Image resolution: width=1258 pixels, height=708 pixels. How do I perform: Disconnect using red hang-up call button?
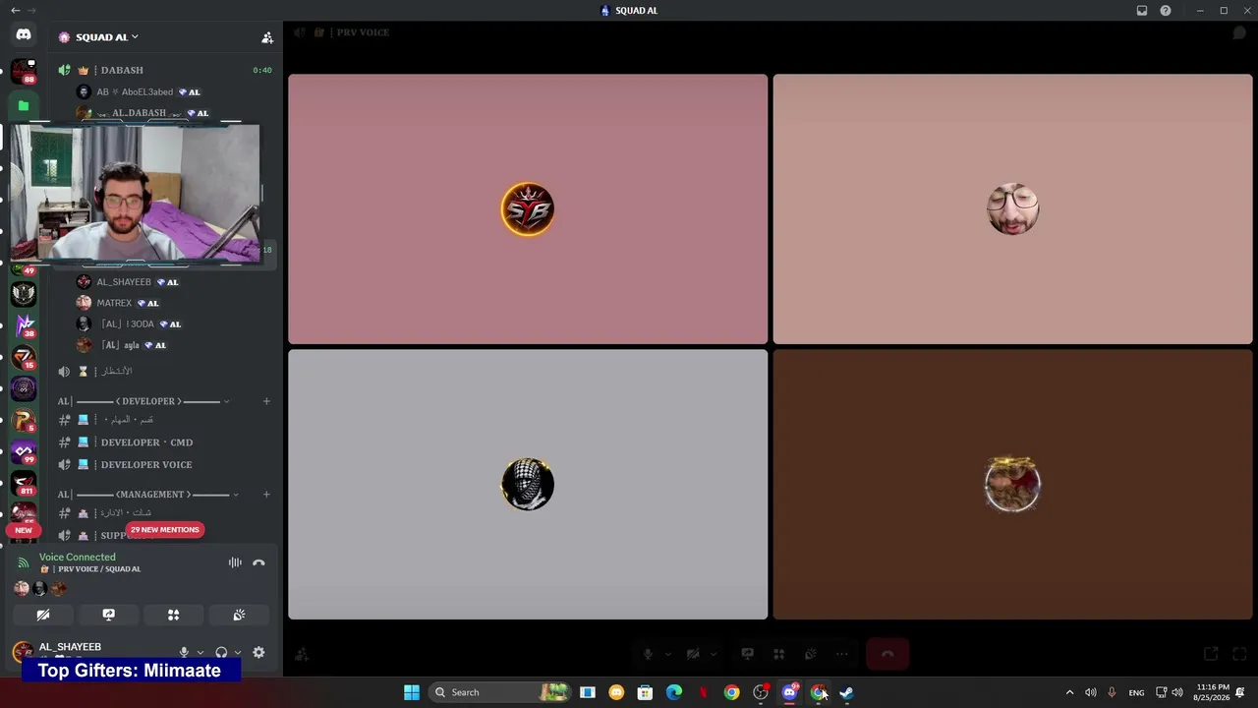(887, 654)
